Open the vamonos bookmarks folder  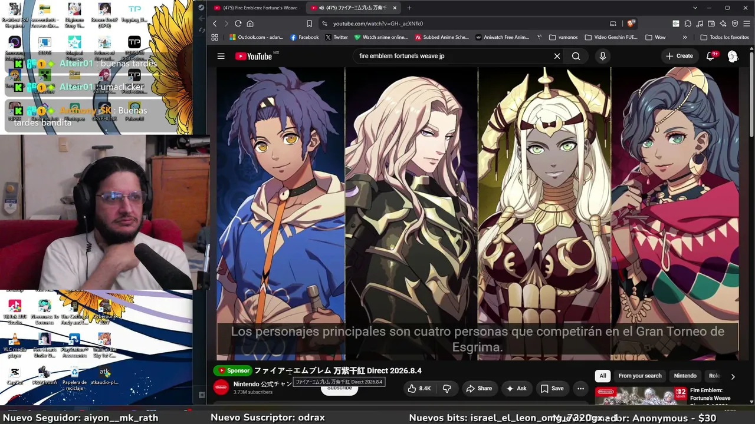[x=563, y=37]
